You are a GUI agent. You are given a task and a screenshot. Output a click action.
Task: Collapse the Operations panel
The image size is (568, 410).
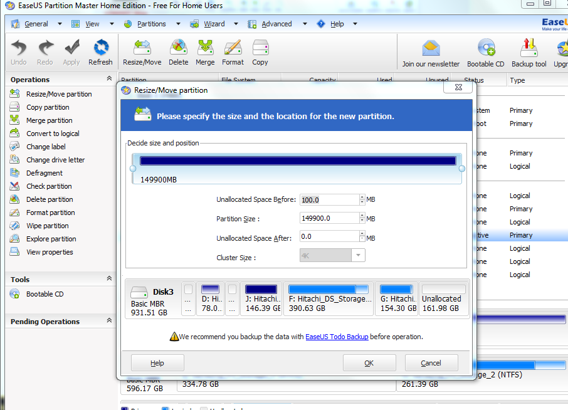click(109, 78)
